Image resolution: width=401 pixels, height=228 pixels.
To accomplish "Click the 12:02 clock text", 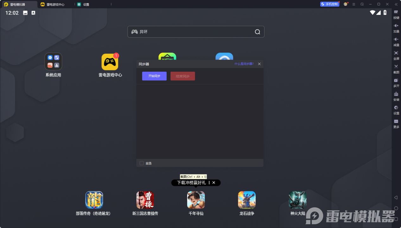I will pos(12,13).
